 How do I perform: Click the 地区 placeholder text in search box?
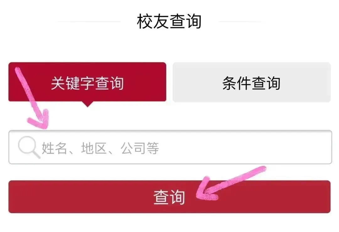(94, 148)
